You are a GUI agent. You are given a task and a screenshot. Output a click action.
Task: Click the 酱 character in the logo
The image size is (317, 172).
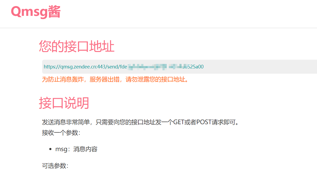pyautogui.click(x=54, y=12)
